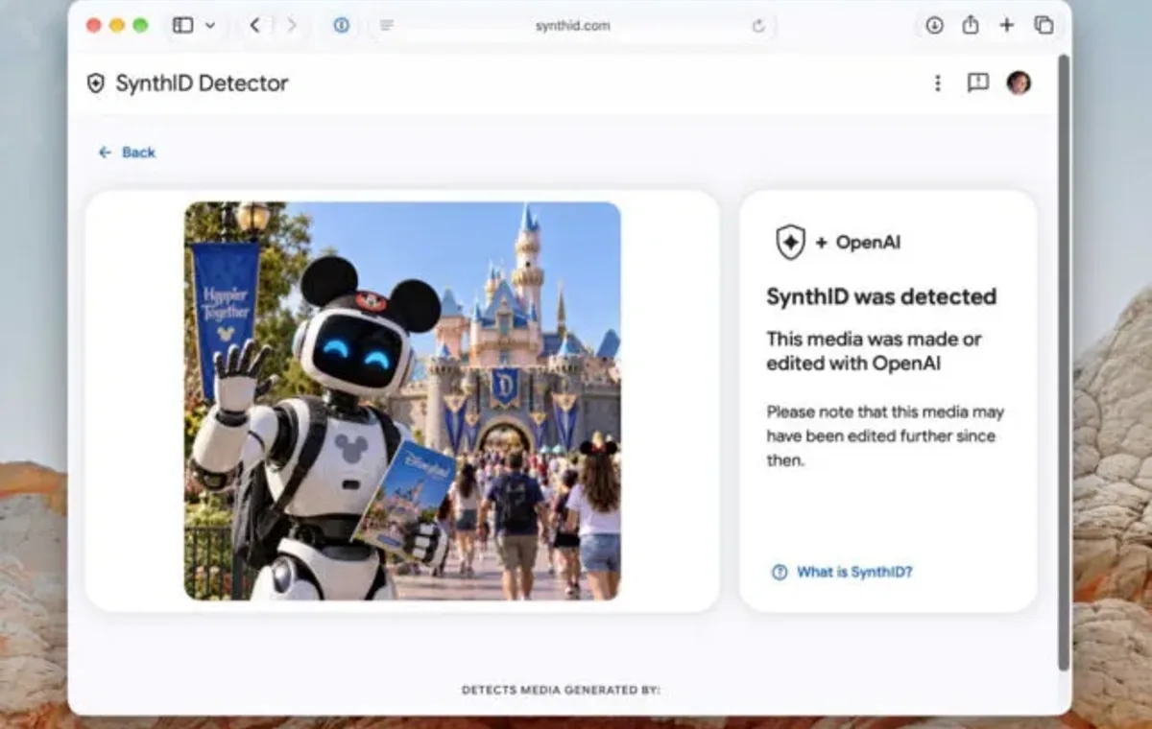Show the reader view icon in address bar

coord(387,26)
